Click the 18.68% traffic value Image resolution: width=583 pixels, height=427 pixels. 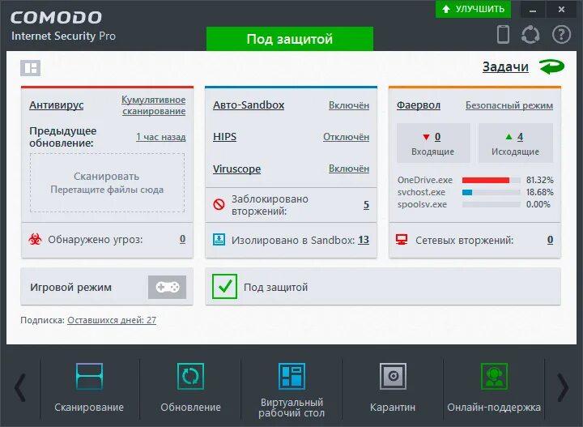(x=540, y=192)
